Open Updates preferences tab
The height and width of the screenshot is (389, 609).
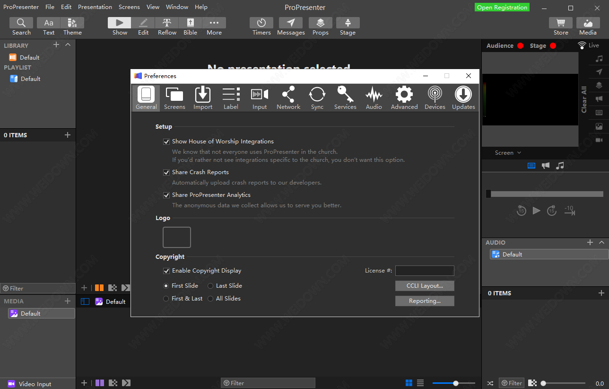[x=463, y=98]
